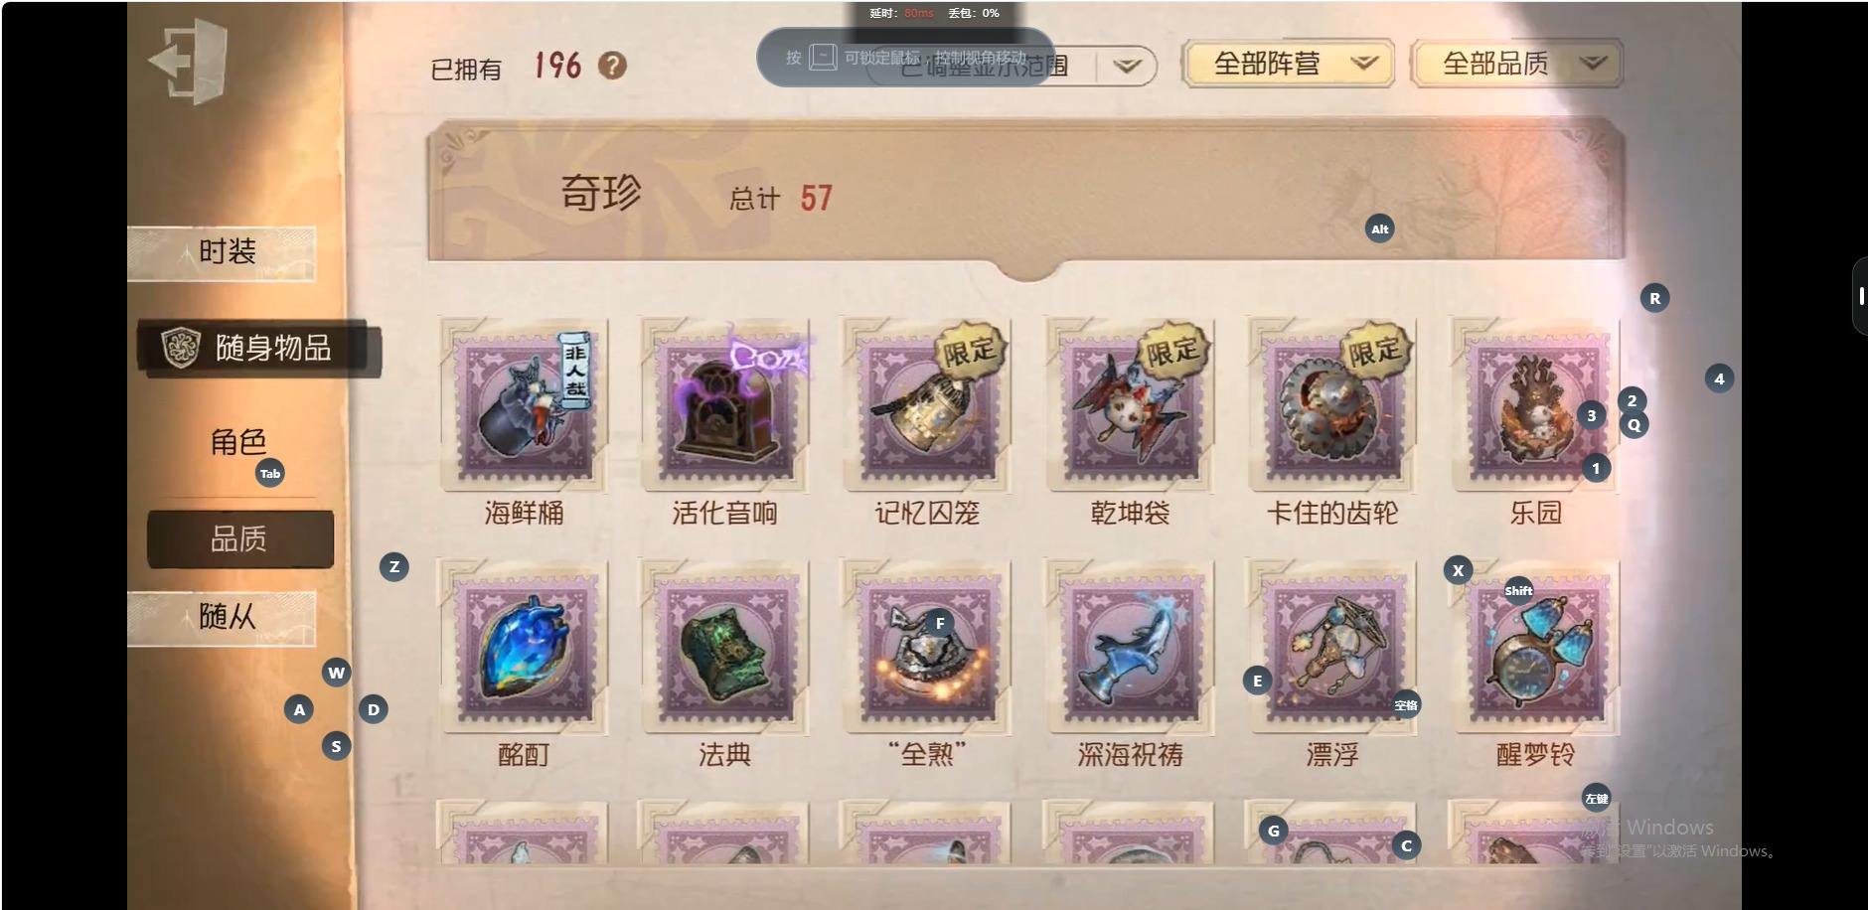Select the 法典 book accessory
The height and width of the screenshot is (910, 1868).
pos(724,648)
